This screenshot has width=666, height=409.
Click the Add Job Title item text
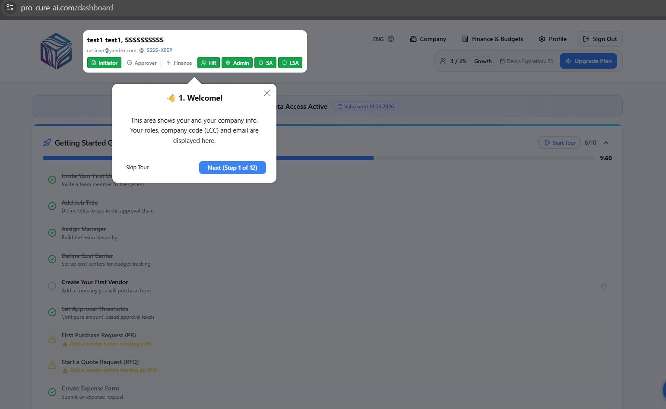79,203
